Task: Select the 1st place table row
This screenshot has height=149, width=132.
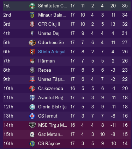Action: [x=67, y=6]
